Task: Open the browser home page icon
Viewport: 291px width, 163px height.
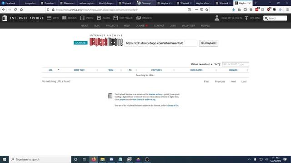Action: tap(21, 10)
